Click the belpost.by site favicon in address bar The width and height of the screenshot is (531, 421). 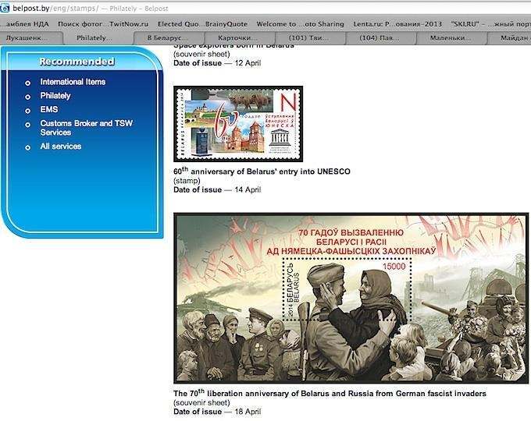click(x=5, y=9)
